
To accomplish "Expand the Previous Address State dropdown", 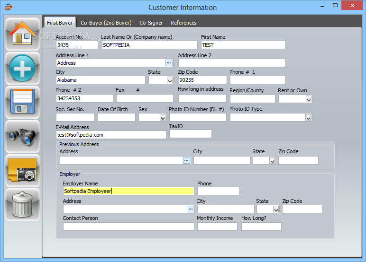I will (x=272, y=160).
